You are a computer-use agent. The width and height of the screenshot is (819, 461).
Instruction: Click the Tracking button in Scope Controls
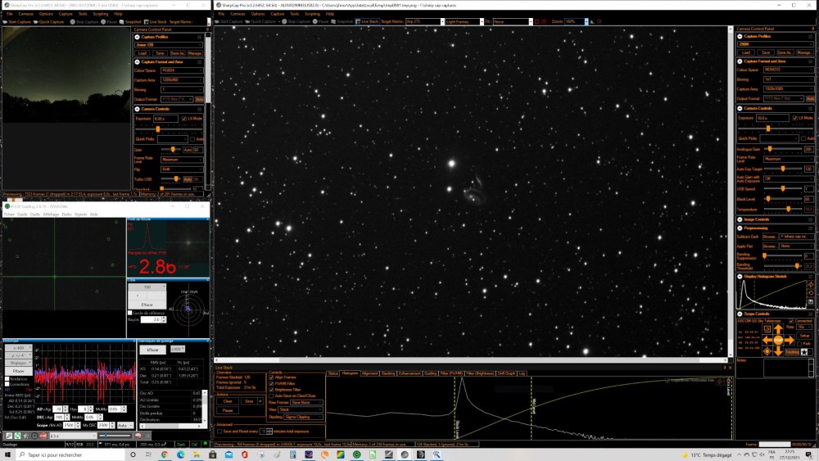(x=792, y=352)
